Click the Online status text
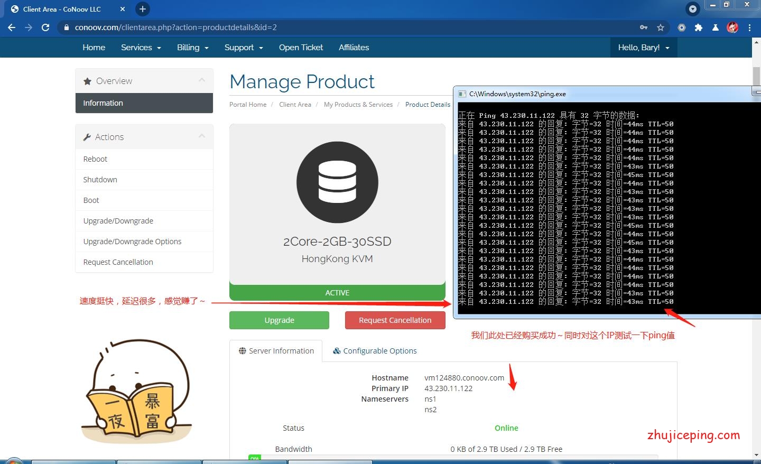This screenshot has width=761, height=464. click(x=506, y=428)
